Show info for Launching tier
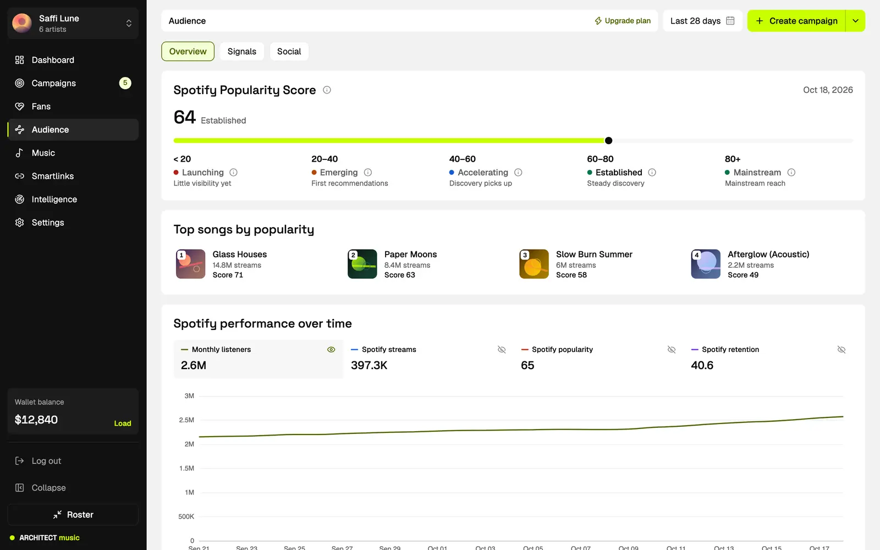 pos(233,172)
